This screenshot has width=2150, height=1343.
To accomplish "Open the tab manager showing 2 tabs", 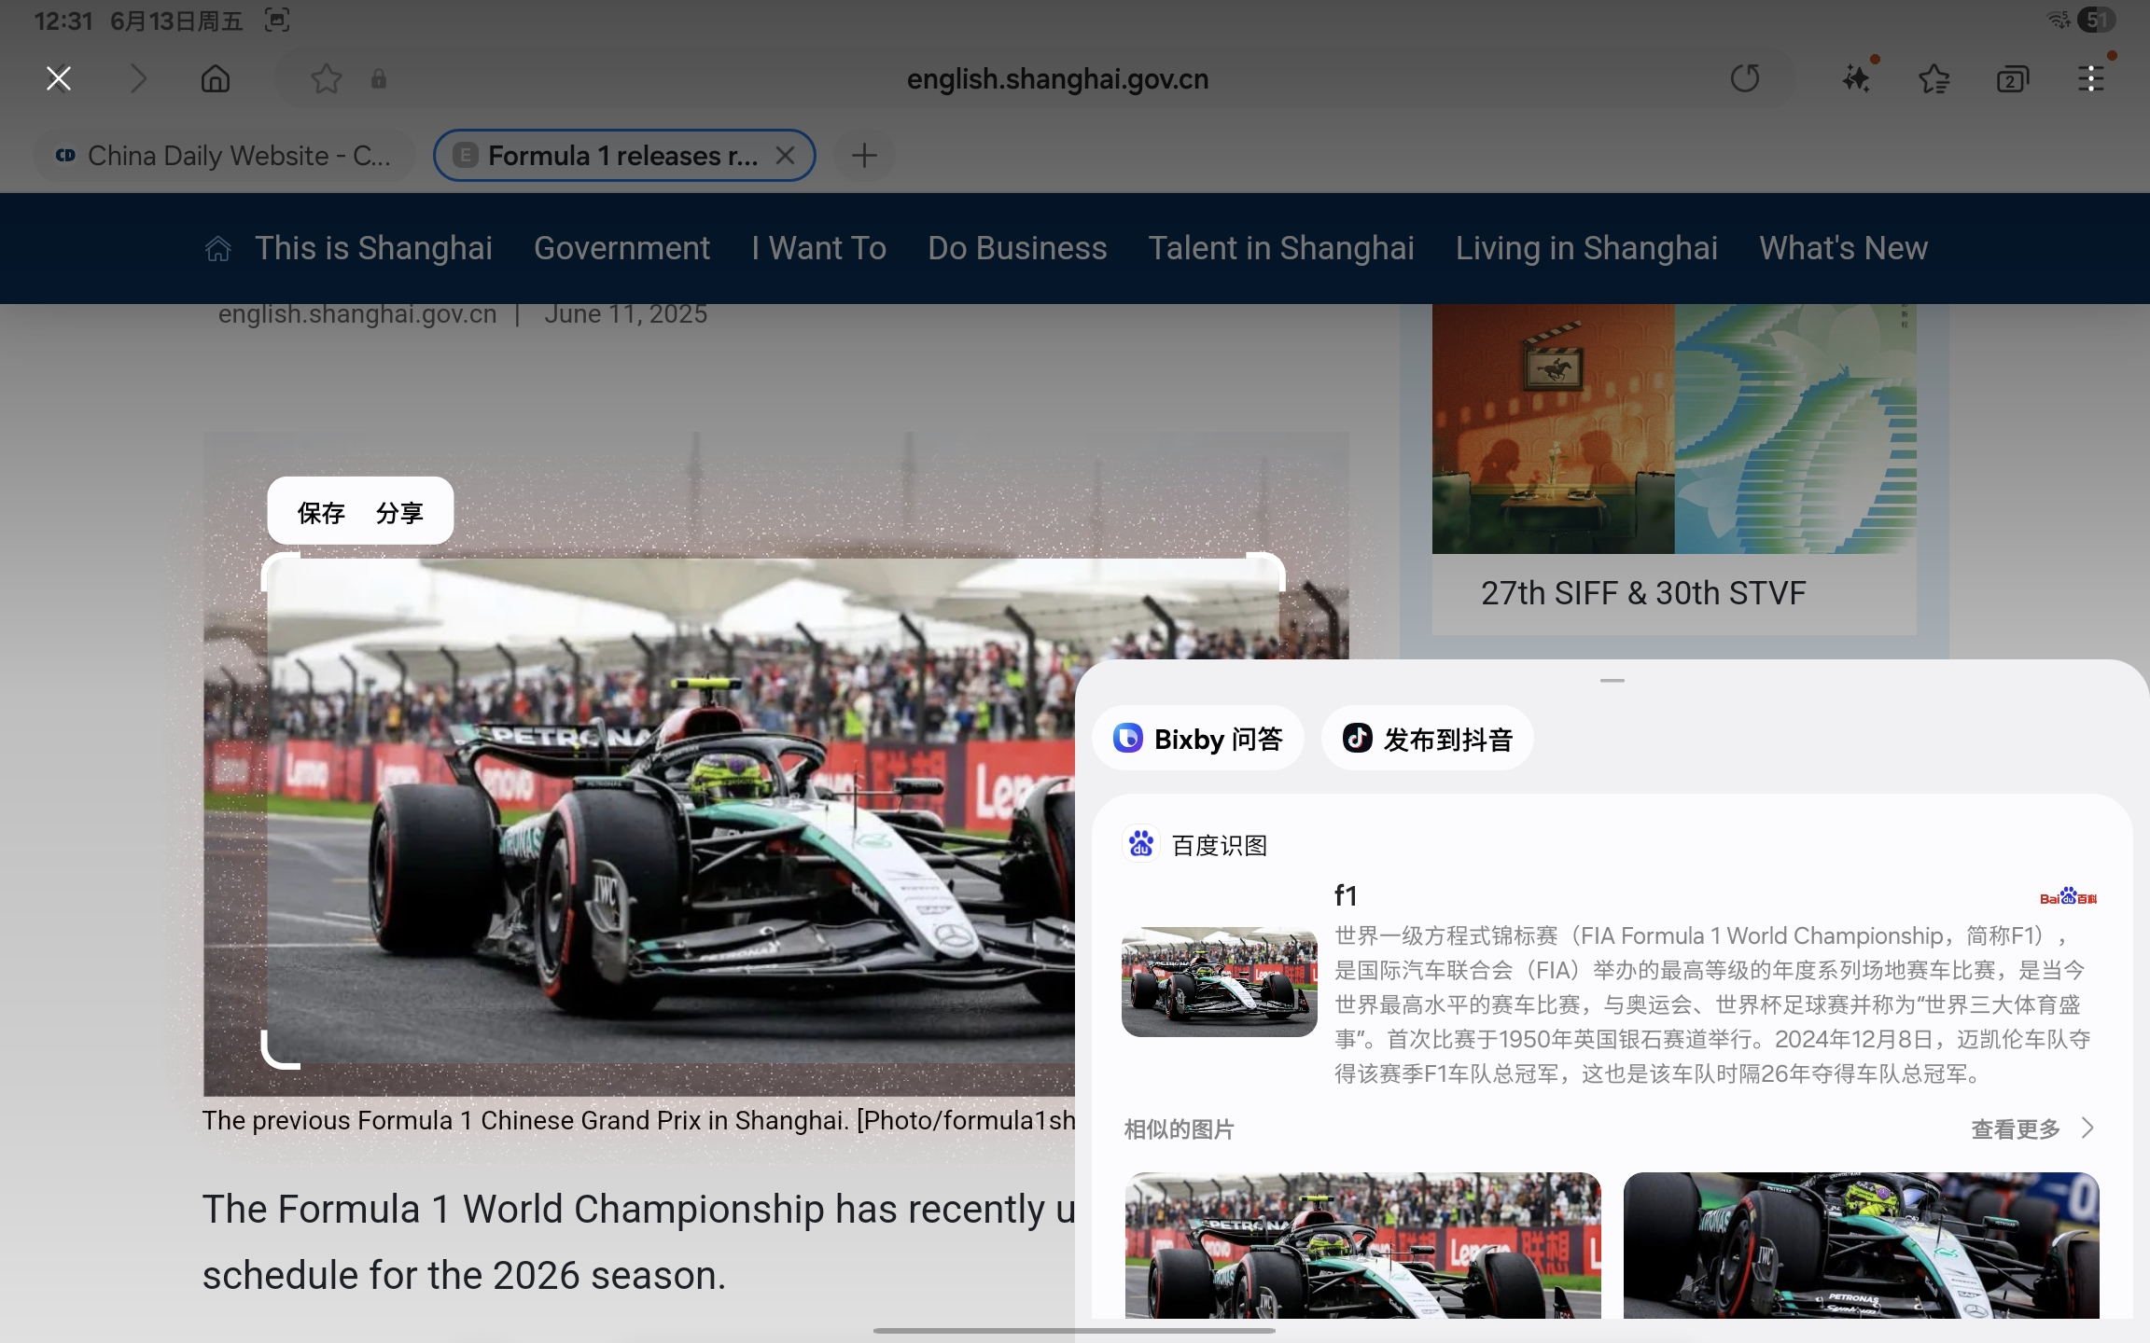I will tap(2013, 79).
